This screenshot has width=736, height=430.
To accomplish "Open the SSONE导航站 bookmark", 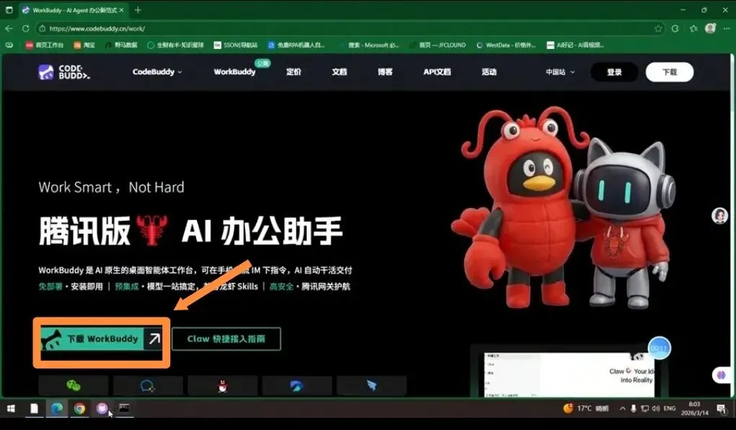I will coord(236,45).
